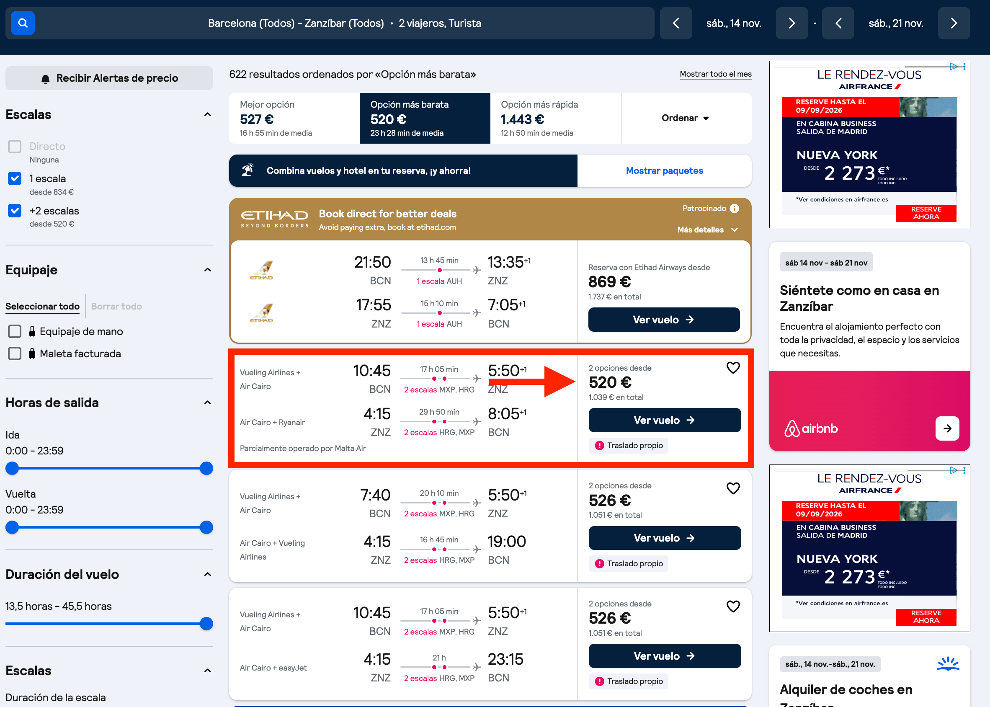Image resolution: width=990 pixels, height=707 pixels.
Task: Save the 520 € flight with heart icon
Action: coord(733,368)
